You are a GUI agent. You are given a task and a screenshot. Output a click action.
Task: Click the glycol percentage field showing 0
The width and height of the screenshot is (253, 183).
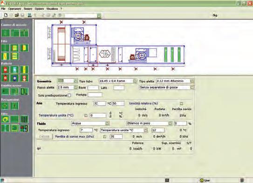(180, 124)
